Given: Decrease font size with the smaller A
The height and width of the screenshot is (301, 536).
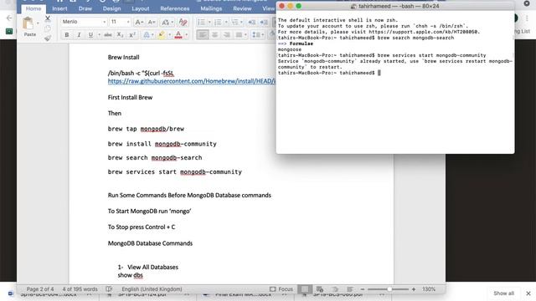Looking at the screenshot, I should [x=152, y=23].
